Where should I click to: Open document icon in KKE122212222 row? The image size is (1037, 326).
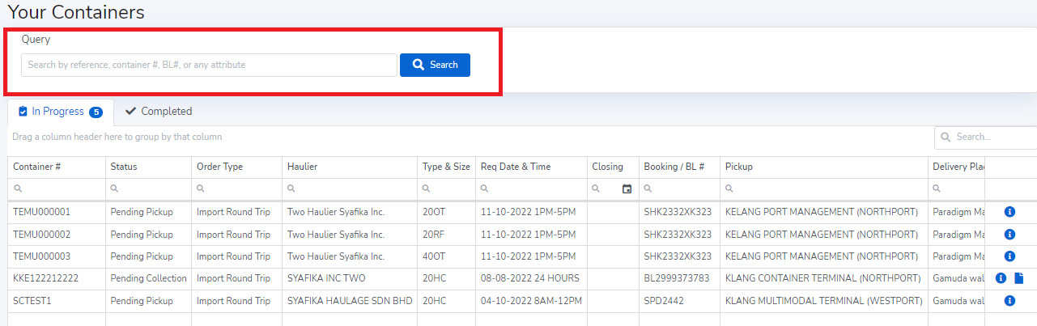click(1018, 278)
